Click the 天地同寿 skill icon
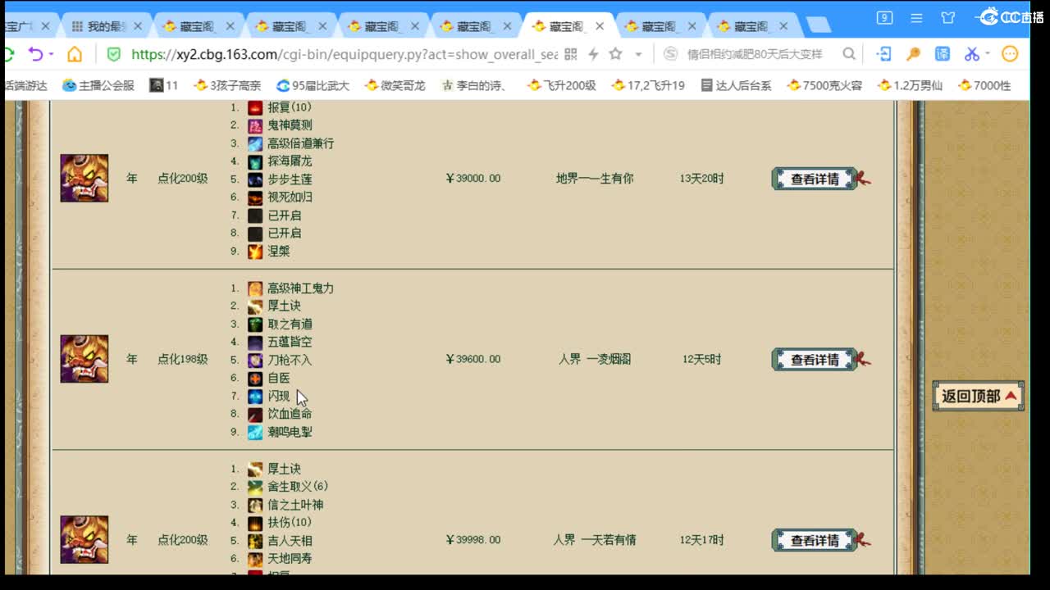The height and width of the screenshot is (590, 1050). point(255,559)
